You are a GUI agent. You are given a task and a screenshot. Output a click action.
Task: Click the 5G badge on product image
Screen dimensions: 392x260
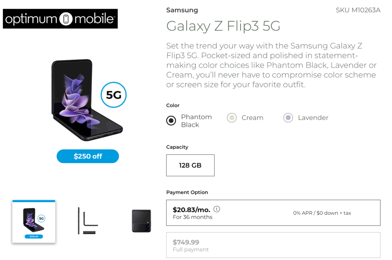point(113,95)
